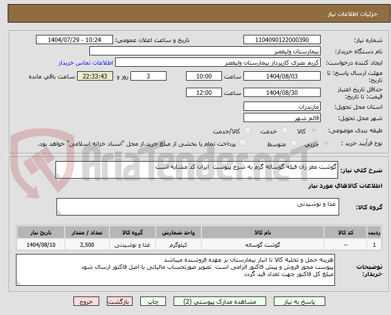391x315 pixels.
Task: Click the گروه کالا table column header
Action: [x=133, y=232]
